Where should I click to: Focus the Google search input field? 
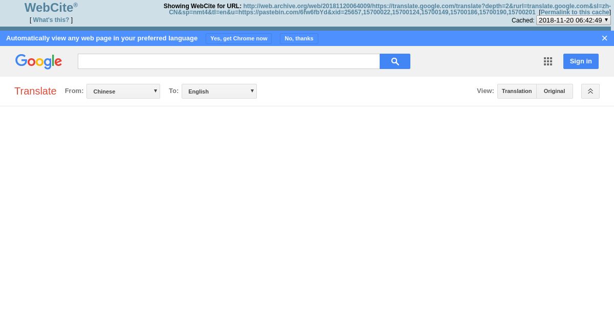(x=229, y=61)
